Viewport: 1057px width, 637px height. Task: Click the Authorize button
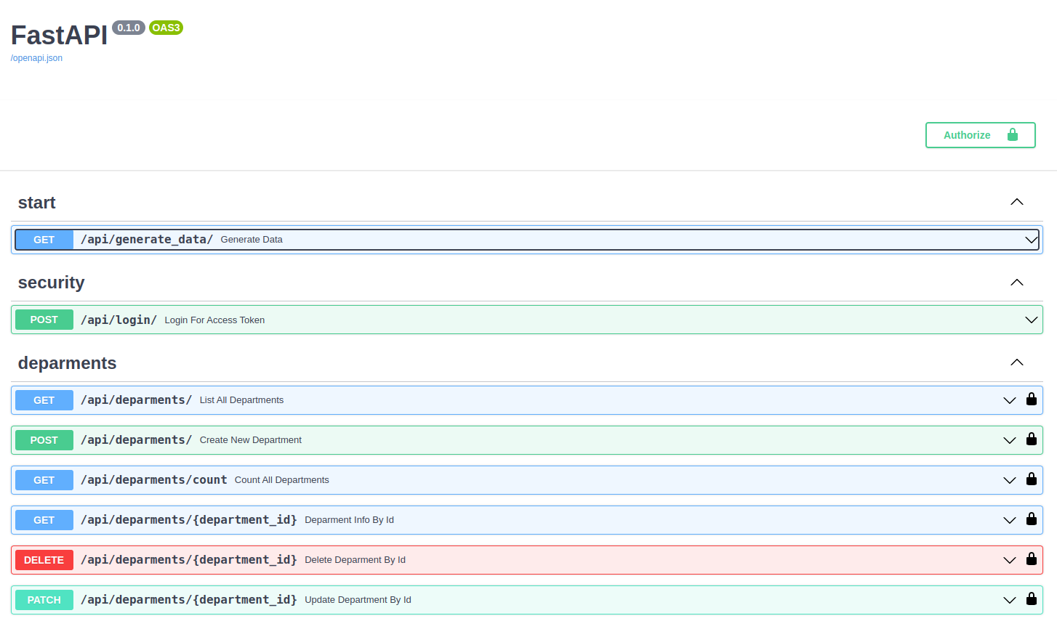[x=980, y=135]
